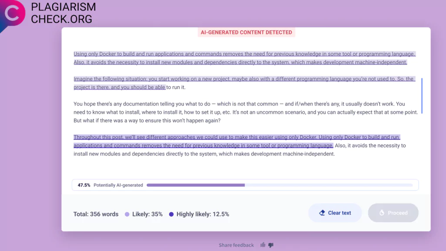Click the greyed-out Proceed button
The height and width of the screenshot is (251, 446).
coord(393,213)
